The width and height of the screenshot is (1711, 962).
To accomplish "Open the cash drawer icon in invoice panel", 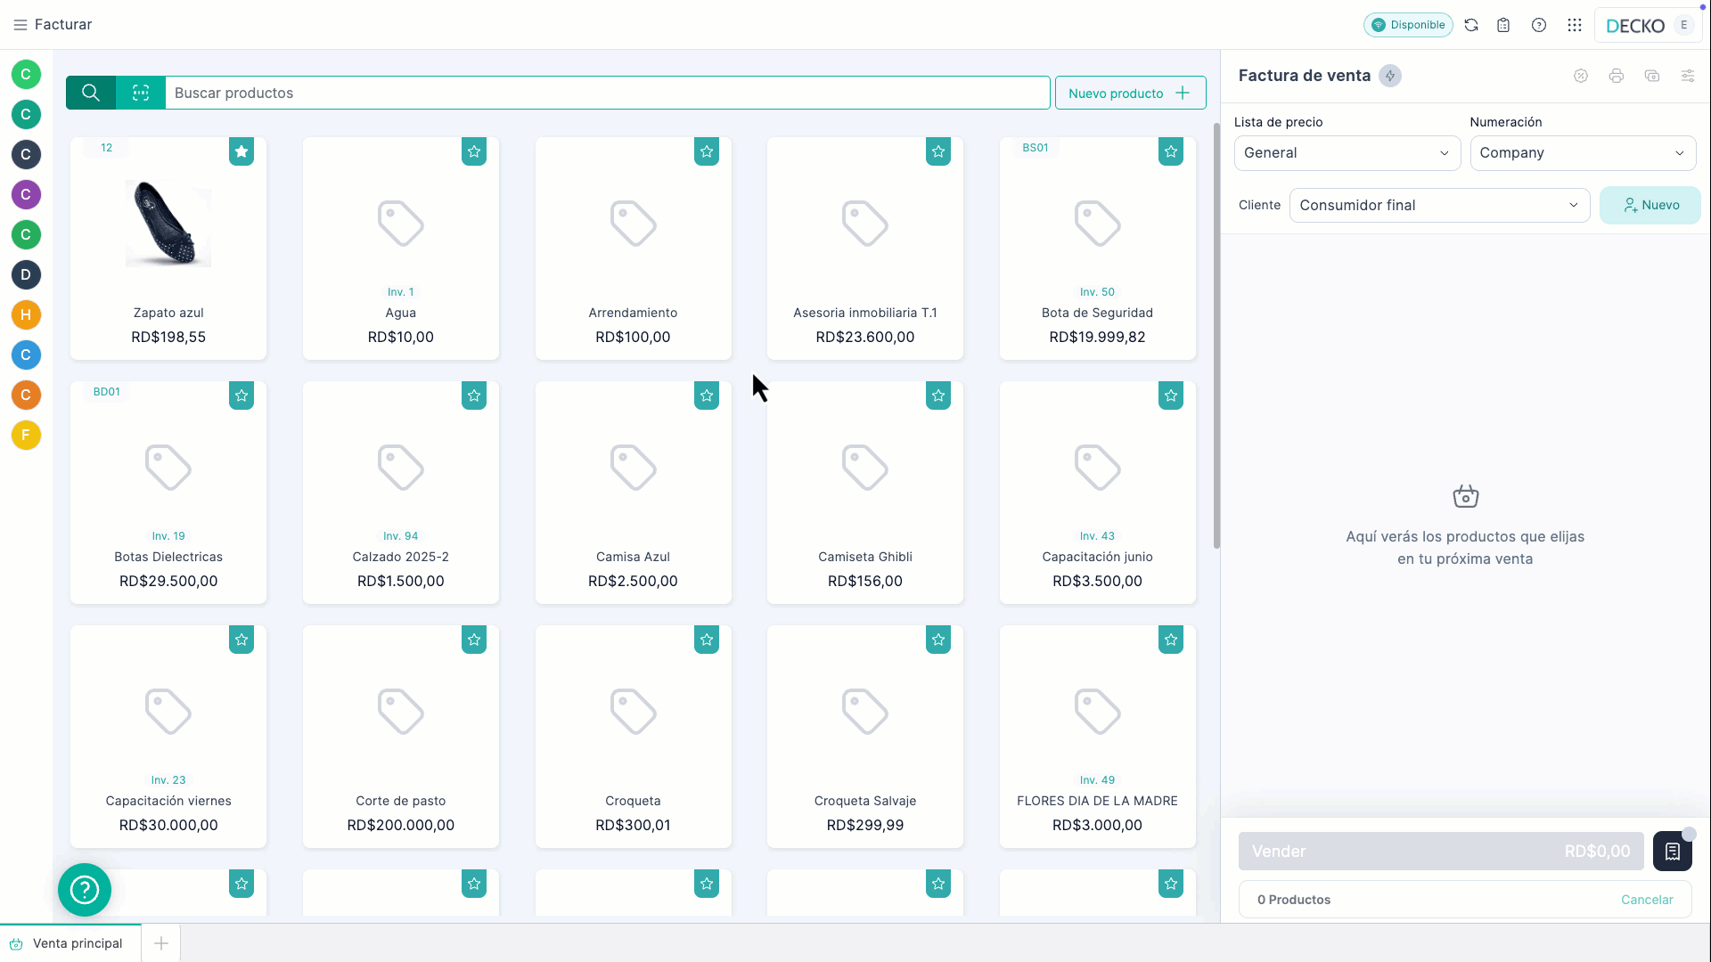I will [x=1652, y=76].
